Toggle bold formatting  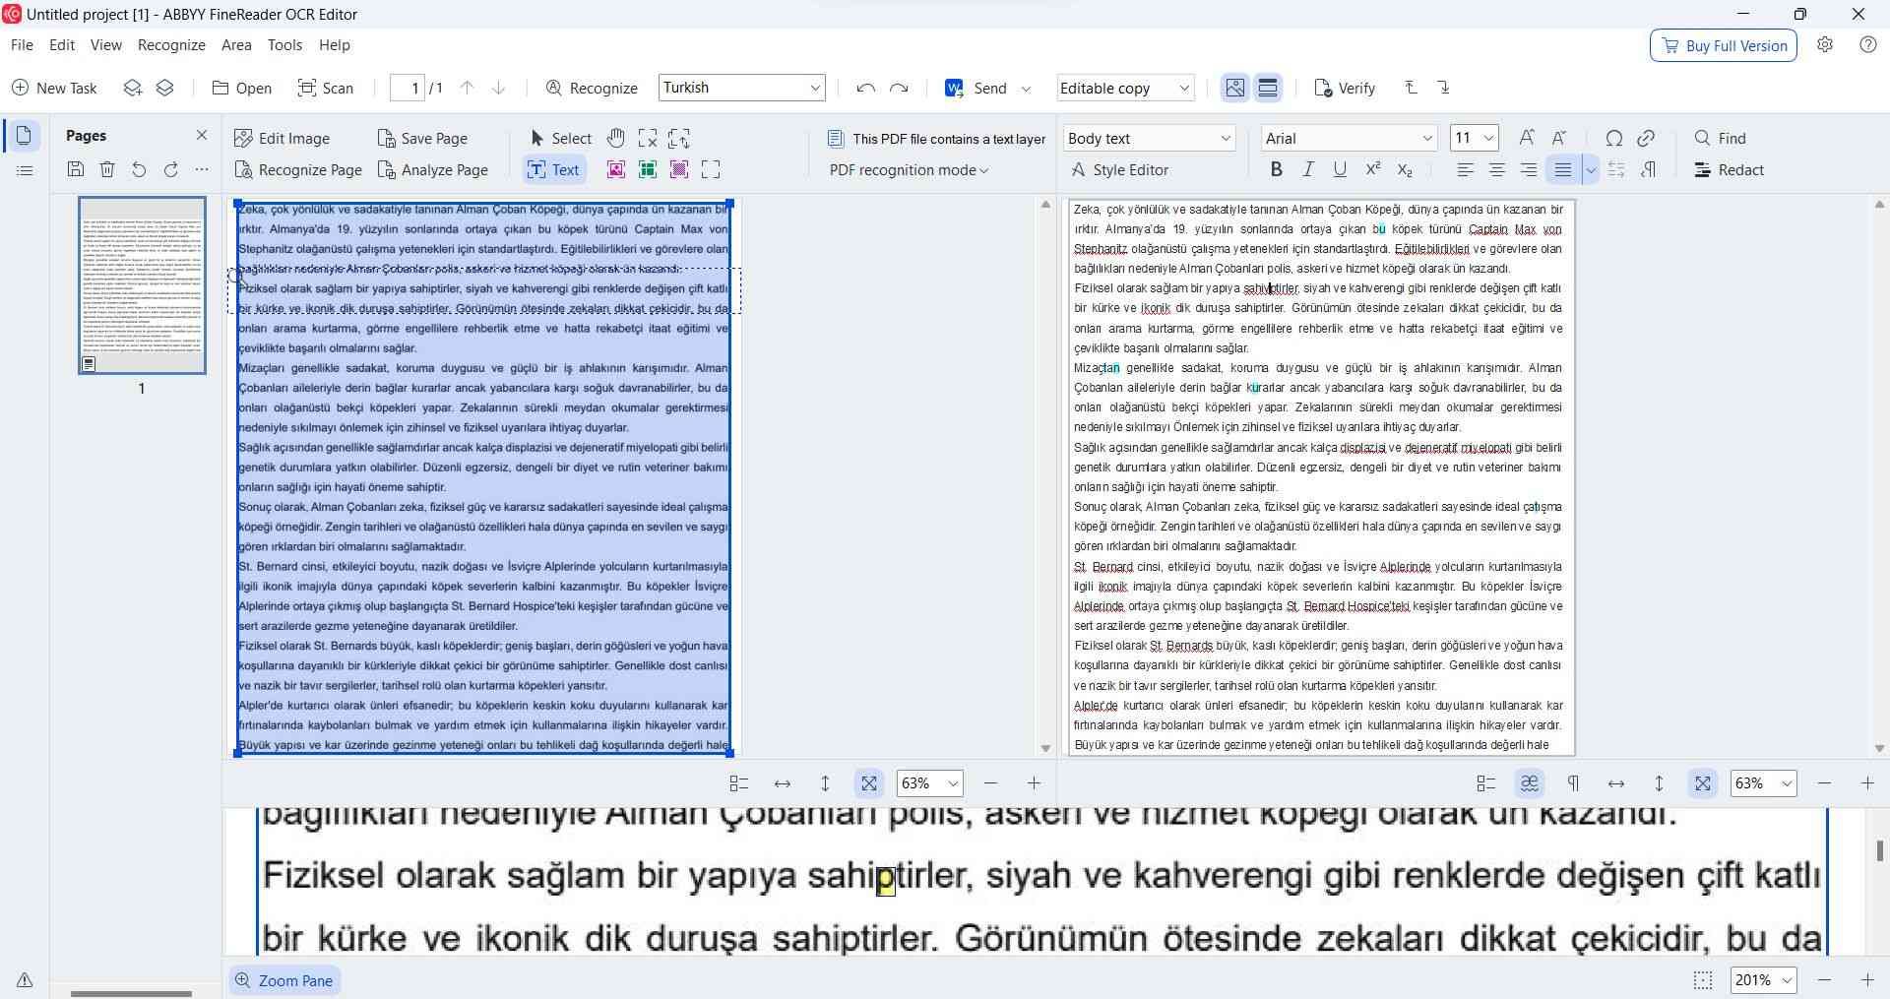coord(1276,169)
